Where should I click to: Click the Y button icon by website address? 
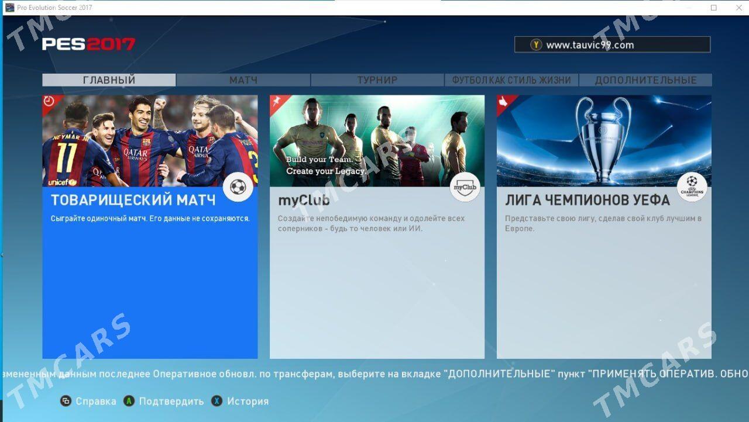536,45
